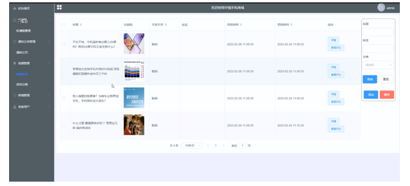Expand the 系统用户 group chevron
This screenshot has width=410, height=186.
click(x=49, y=107)
